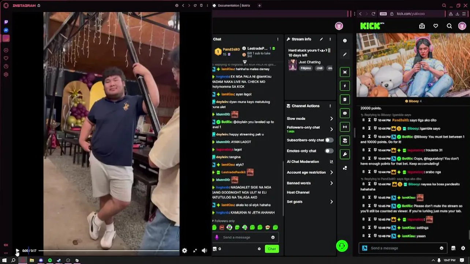Open bookmarks heart icon in sidebar
This screenshot has height=264, width=470.
coord(6,58)
